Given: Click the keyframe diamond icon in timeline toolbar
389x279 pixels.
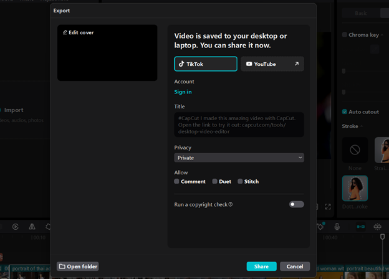Looking at the screenshot, I should tap(320, 226).
